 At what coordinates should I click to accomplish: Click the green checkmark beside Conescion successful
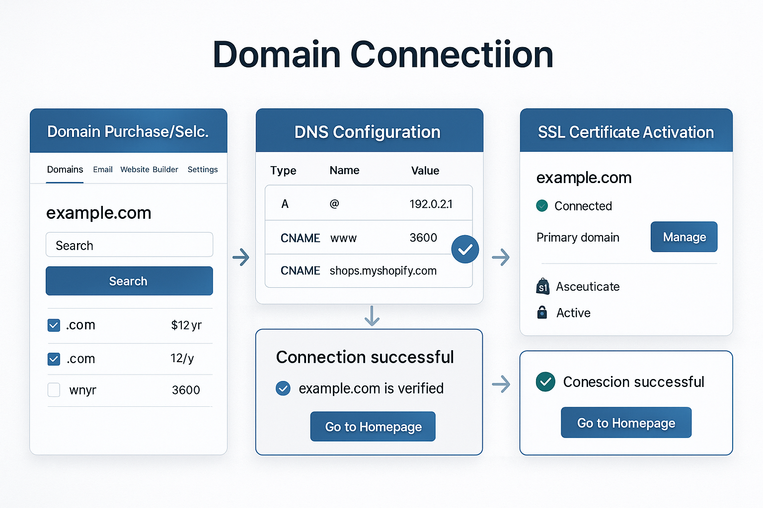coord(545,382)
